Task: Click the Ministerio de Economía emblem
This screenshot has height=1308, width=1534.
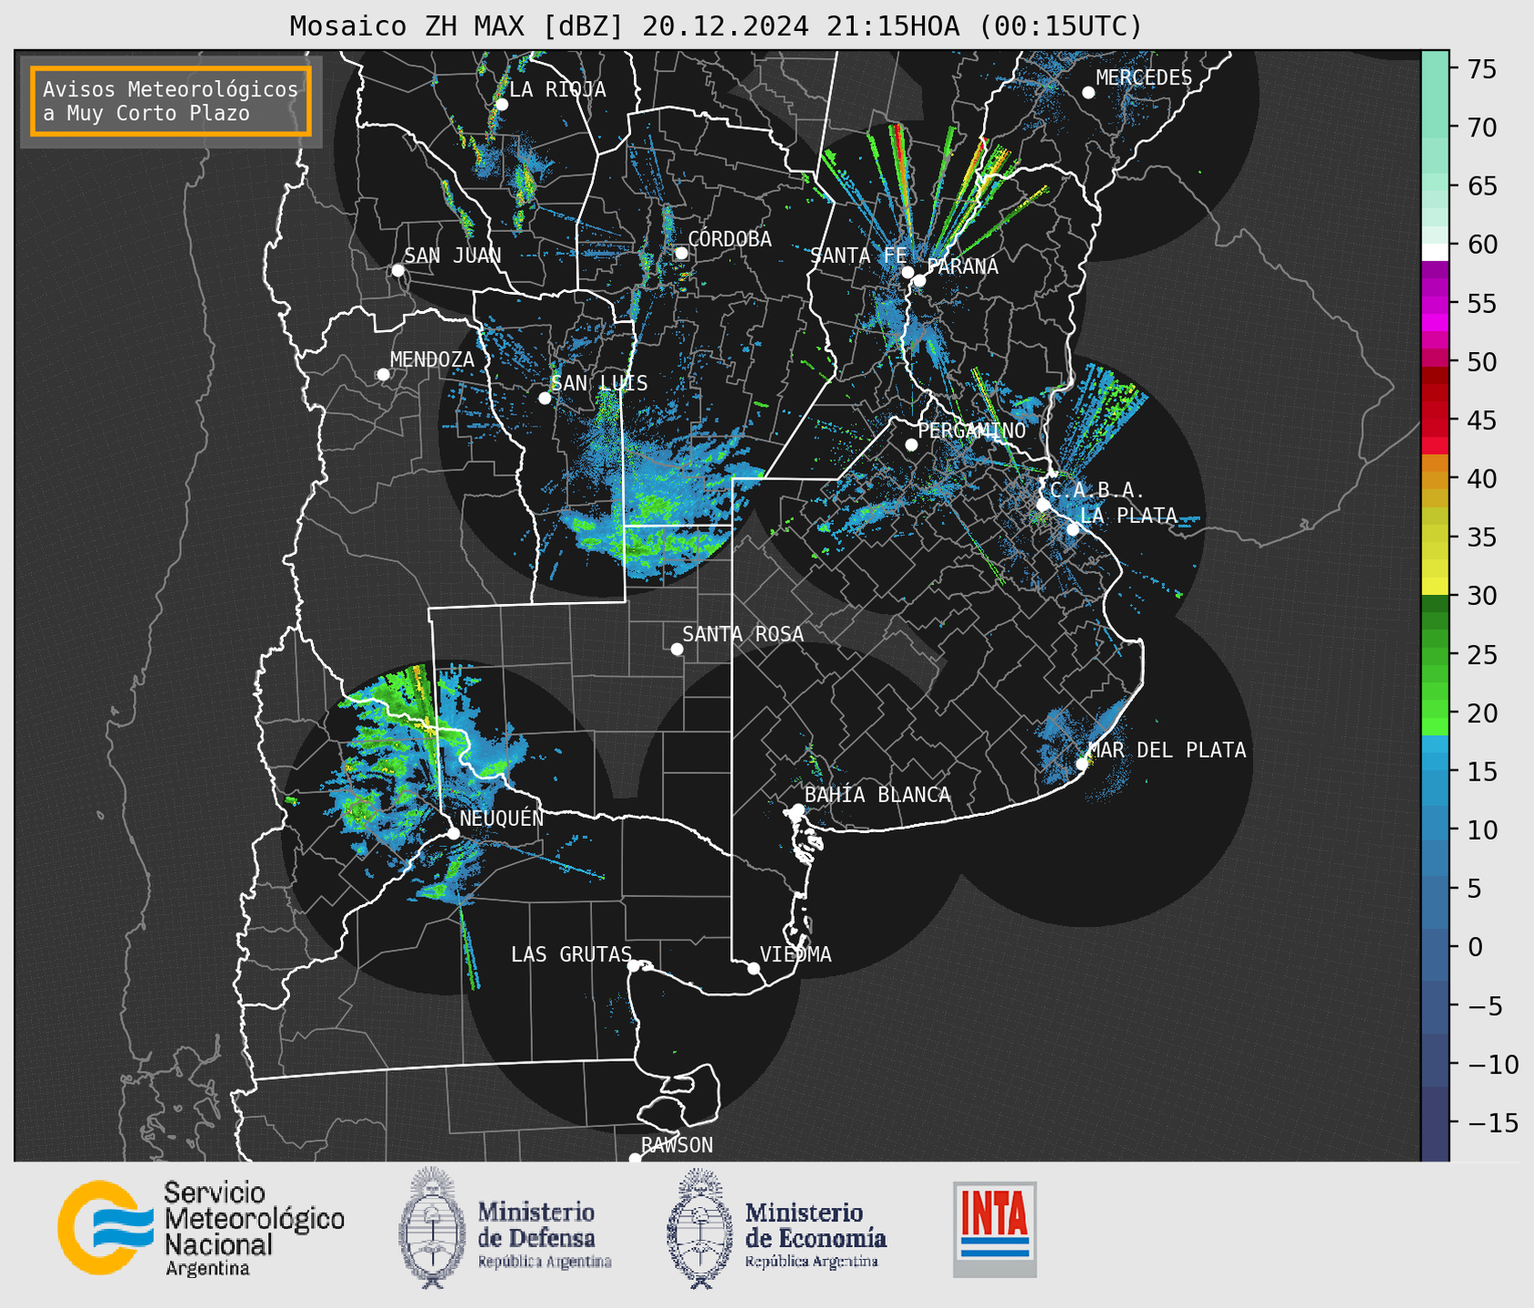Action: point(700,1227)
